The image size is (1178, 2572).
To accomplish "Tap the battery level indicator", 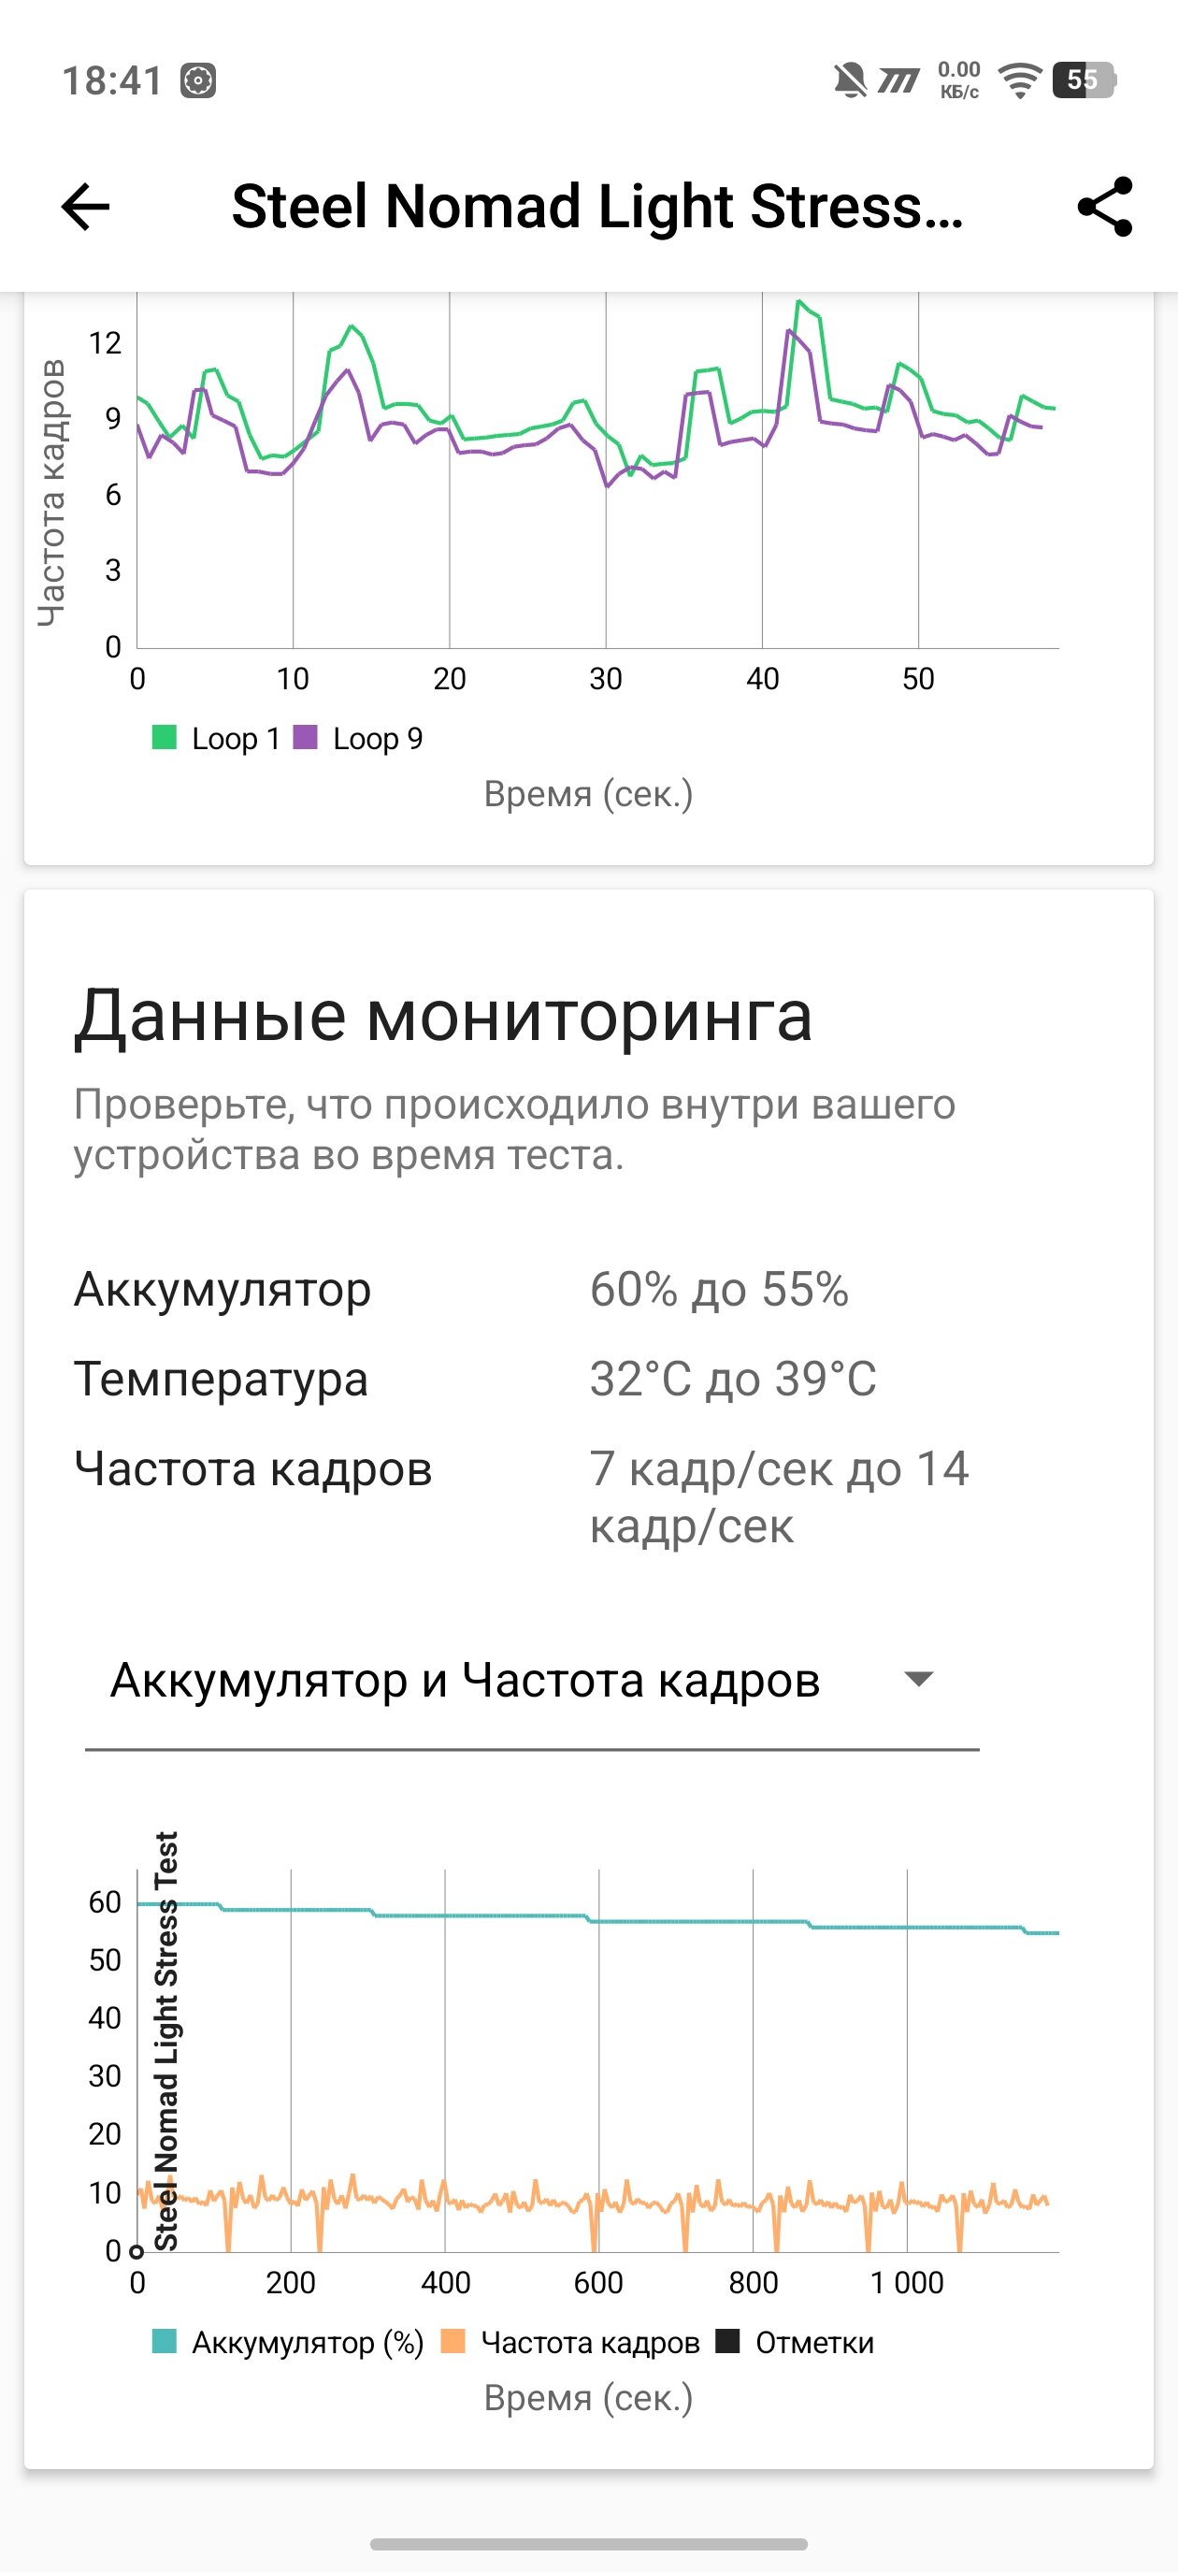I will [1084, 79].
